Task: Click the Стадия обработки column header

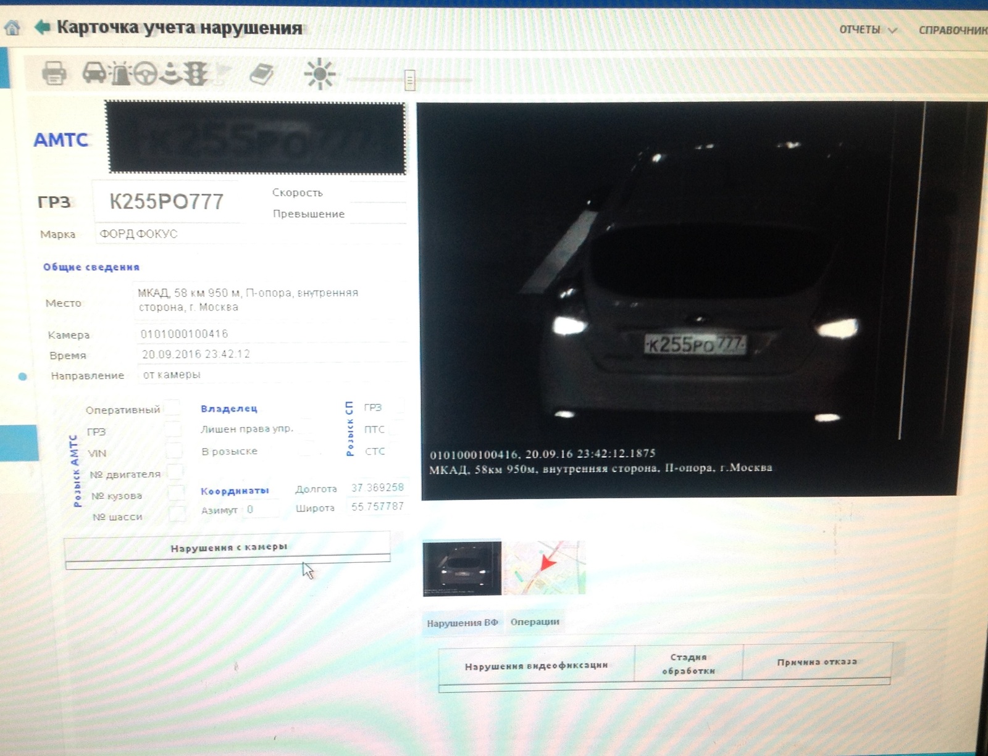Action: point(689,663)
